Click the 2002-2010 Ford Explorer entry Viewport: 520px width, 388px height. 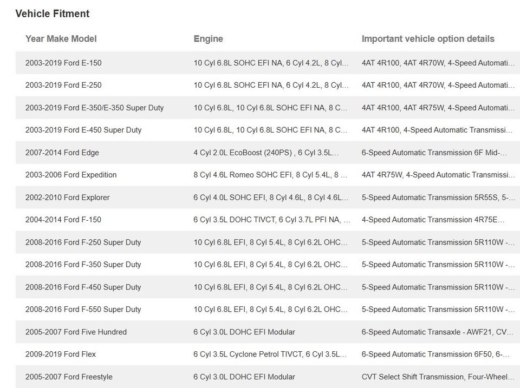click(x=68, y=198)
